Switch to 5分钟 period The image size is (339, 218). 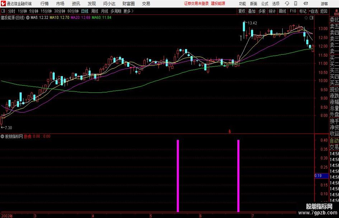point(34,11)
